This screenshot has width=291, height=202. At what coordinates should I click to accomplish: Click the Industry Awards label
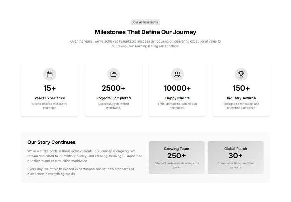coord(241,98)
